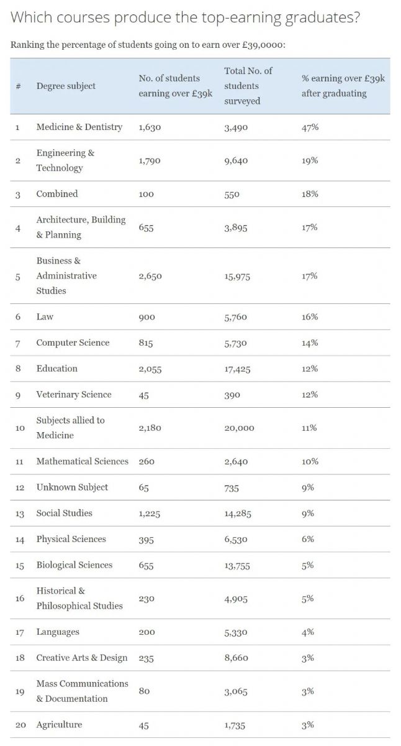
Task: Click 'No. of students earning over £39k' header
Action: click(175, 86)
